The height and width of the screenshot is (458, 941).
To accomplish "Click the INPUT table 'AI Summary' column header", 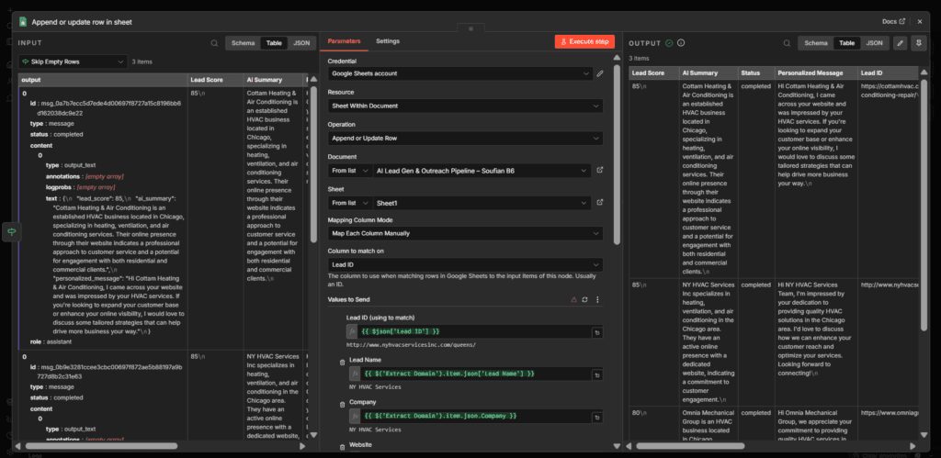I will tap(273, 80).
